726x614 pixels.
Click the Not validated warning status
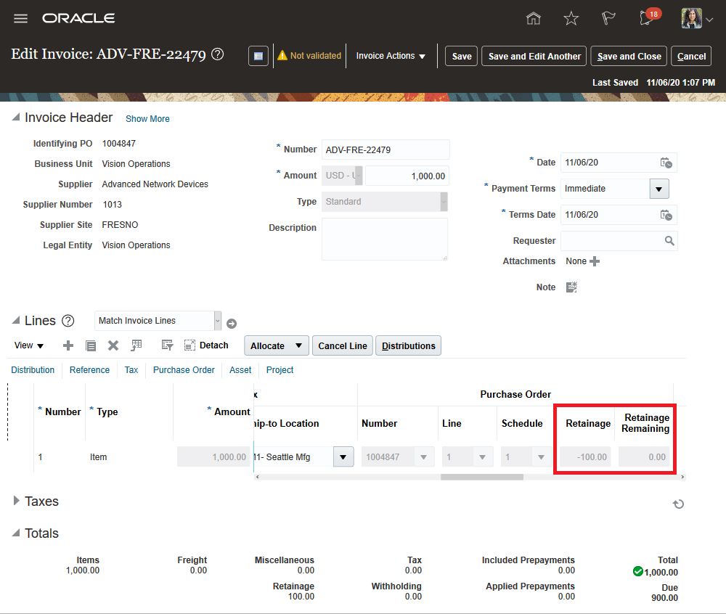click(x=309, y=56)
